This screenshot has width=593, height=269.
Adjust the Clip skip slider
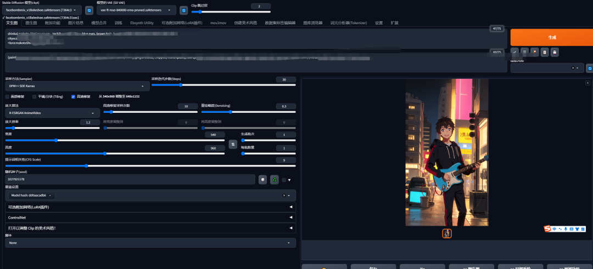[231, 12]
